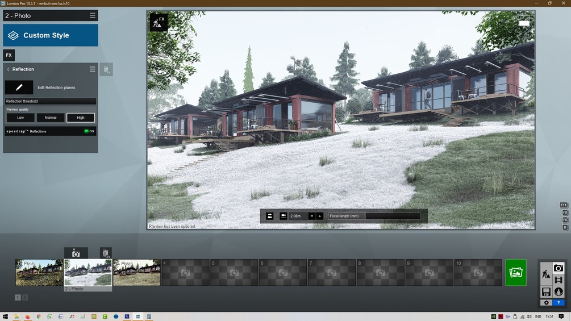Screen dimensions: 571x321
Task: Open Settings with the gear icon
Action: [x=546, y=302]
